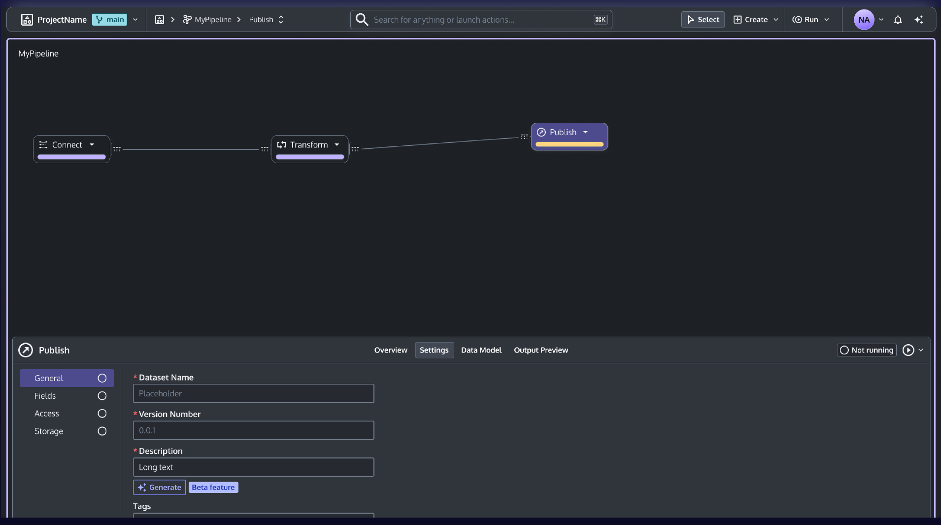Click the Version Number input field
Viewport: 941px width, 525px height.
[x=253, y=430]
